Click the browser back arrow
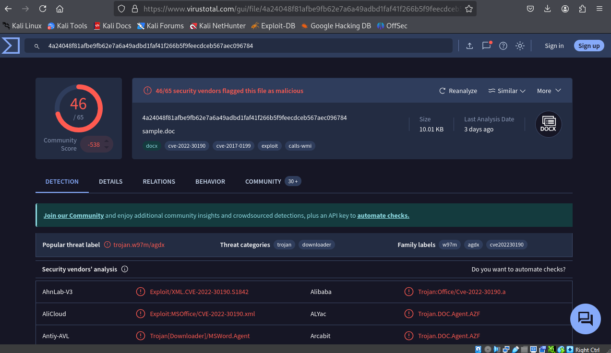 point(8,9)
